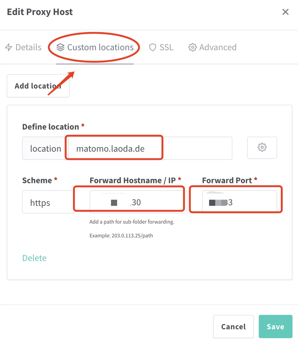The height and width of the screenshot is (340, 298).
Task: Close the Edit Proxy Host dialog
Action: 285,12
